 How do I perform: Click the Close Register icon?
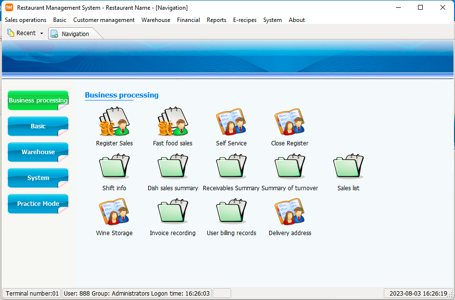[x=290, y=121]
